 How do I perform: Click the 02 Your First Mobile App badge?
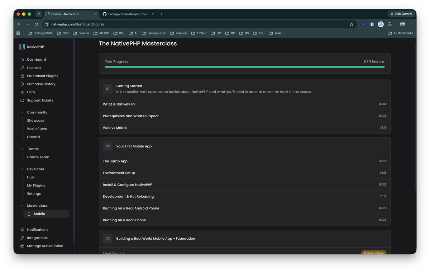pyautogui.click(x=107, y=146)
